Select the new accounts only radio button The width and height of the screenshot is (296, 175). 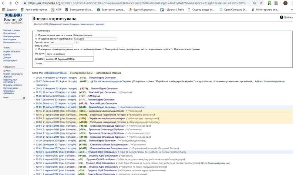click(36, 35)
